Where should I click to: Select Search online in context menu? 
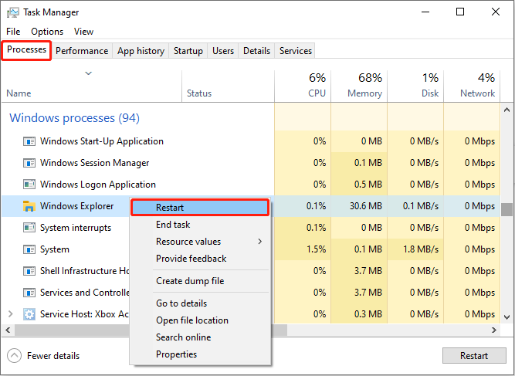200,337
